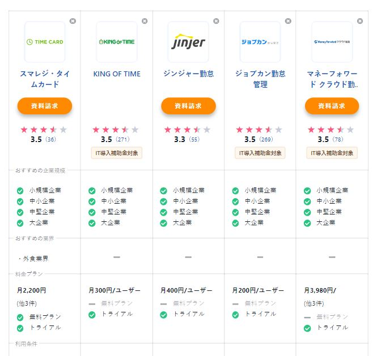The height and width of the screenshot is (356, 377).
Task: Expand (他3件) under 月3,980円 plan
Action: point(314,303)
